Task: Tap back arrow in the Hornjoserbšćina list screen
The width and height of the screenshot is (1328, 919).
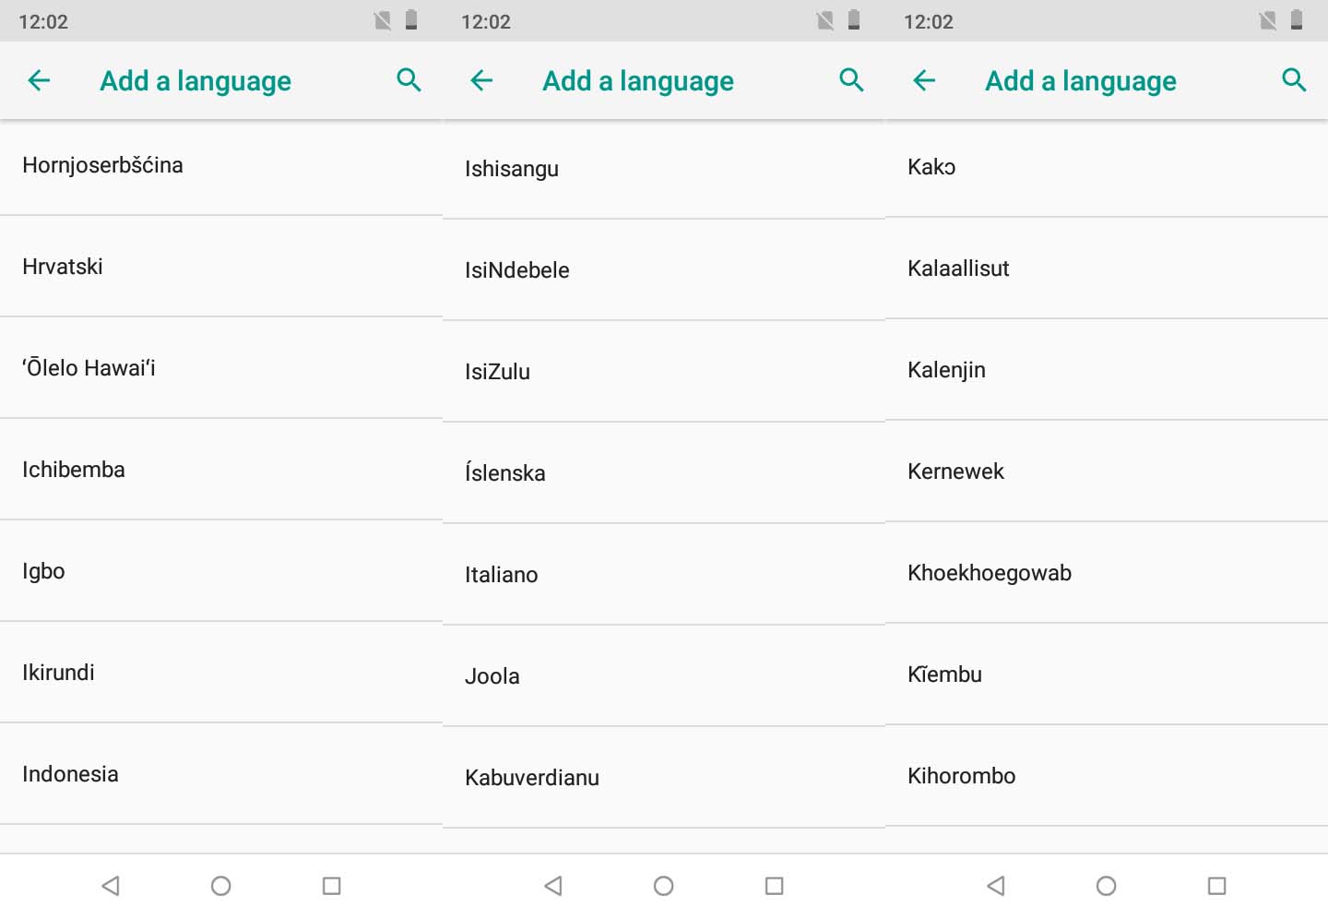Action: (39, 81)
